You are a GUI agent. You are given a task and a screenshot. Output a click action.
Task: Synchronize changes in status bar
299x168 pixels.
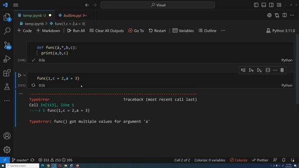(32, 160)
